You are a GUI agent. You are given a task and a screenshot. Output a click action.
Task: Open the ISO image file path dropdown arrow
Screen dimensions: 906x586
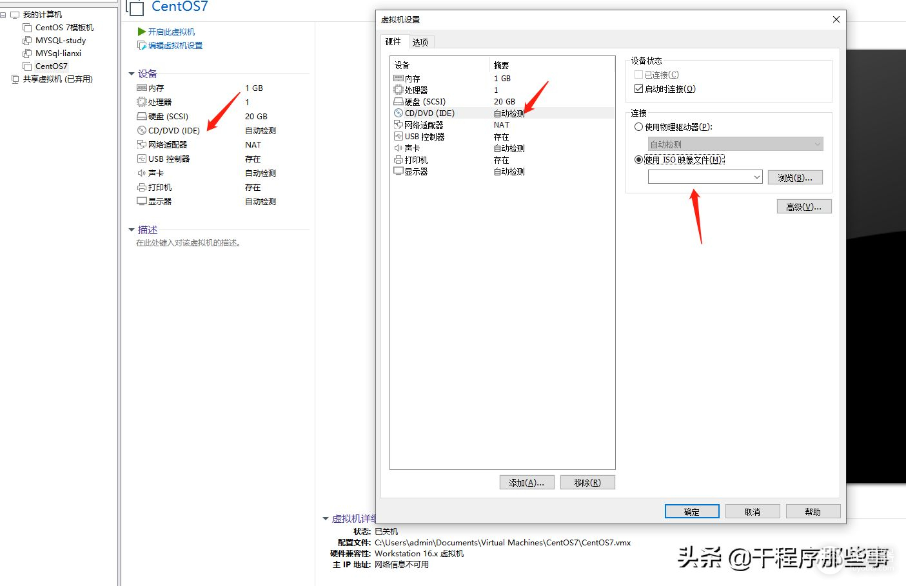coord(757,177)
